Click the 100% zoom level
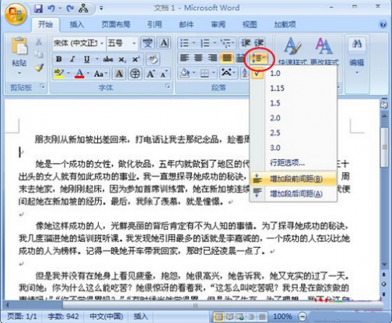Screen dimensions: 392x323 pos(282,317)
